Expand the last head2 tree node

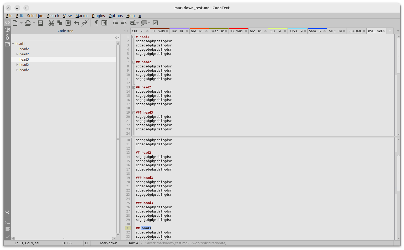pos(17,70)
